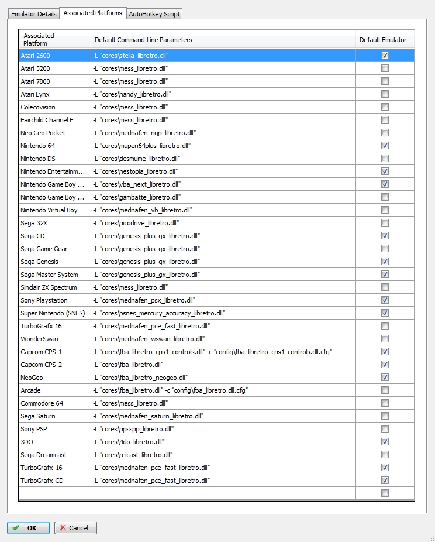The width and height of the screenshot is (435, 542).
Task: Uncheck Default Emulator for Capcom CPS-1
Action: coord(385,352)
